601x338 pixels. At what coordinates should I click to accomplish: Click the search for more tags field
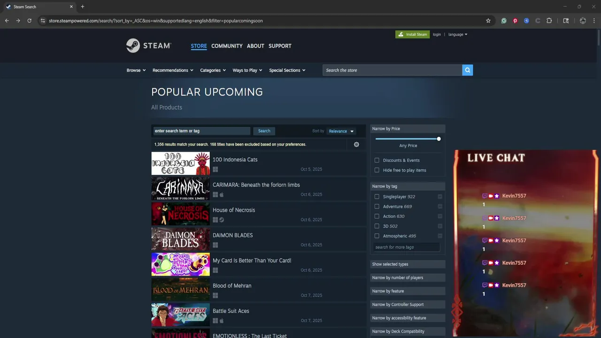(407, 247)
